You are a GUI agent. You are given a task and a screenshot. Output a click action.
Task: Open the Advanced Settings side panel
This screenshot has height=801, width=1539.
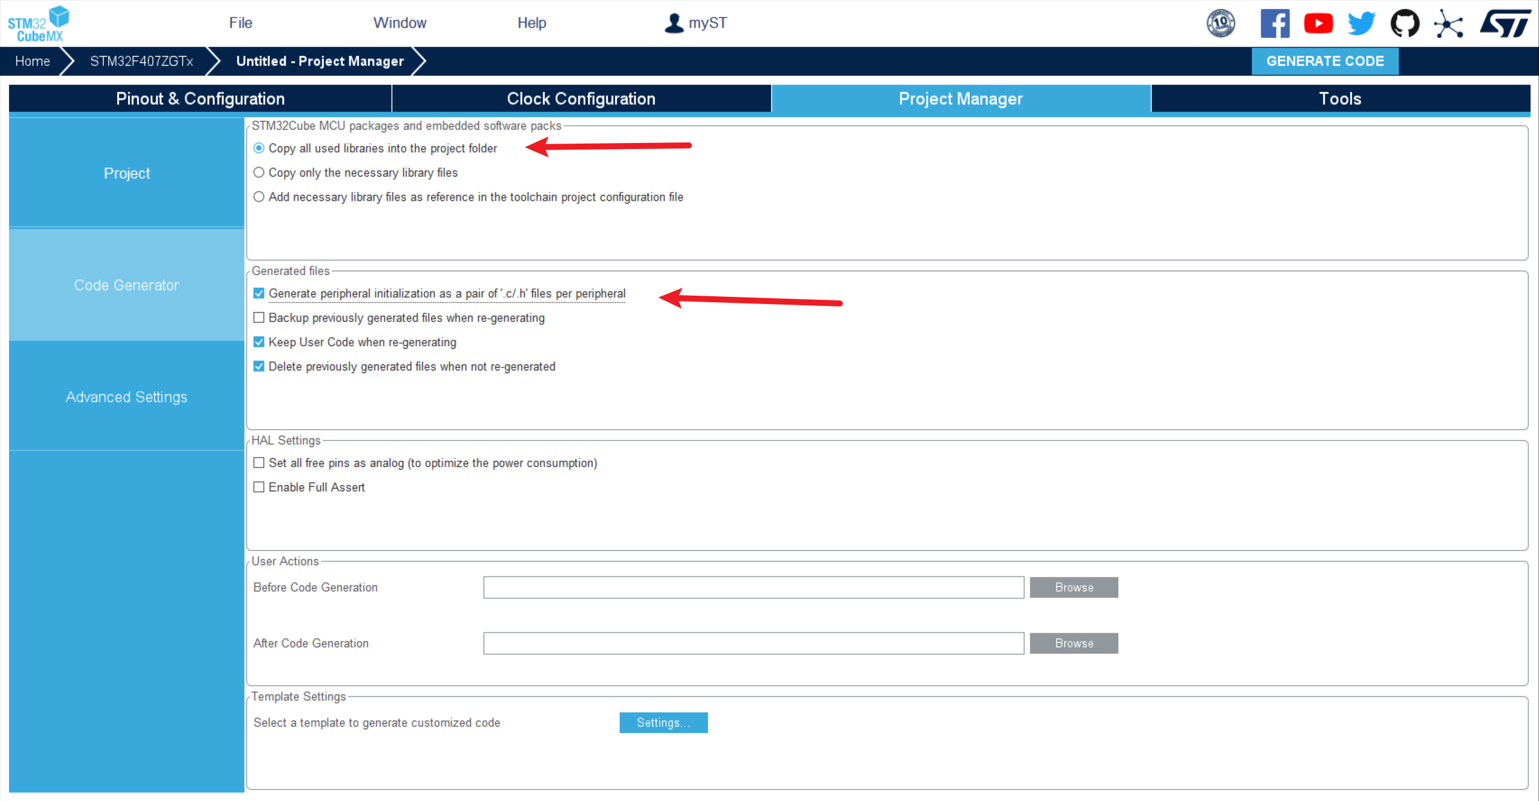click(x=126, y=397)
